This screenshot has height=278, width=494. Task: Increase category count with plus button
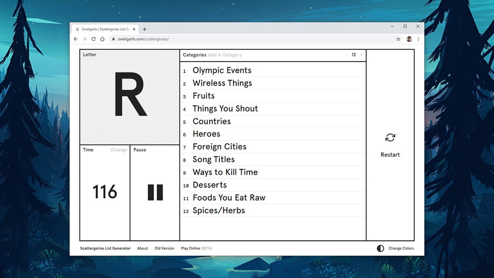pos(361,55)
